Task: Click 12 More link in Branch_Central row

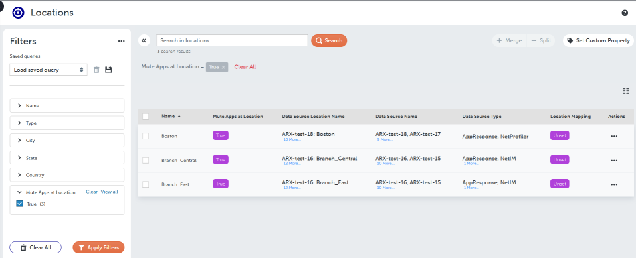Action: (292, 164)
